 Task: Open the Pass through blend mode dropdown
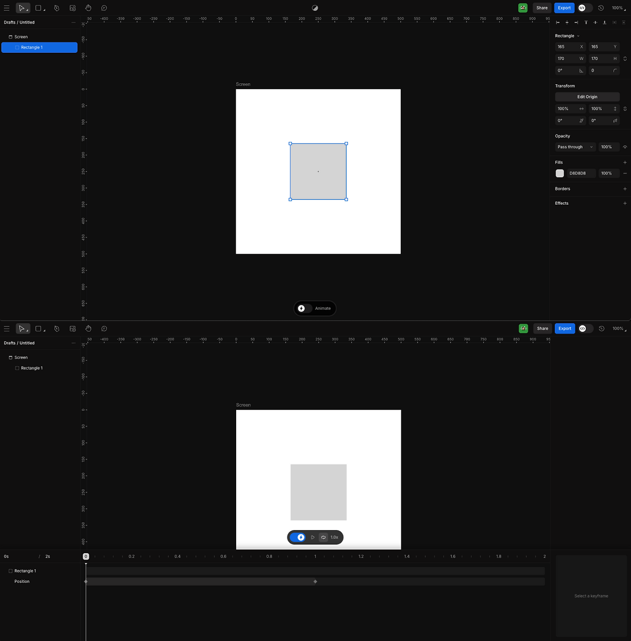tap(574, 147)
